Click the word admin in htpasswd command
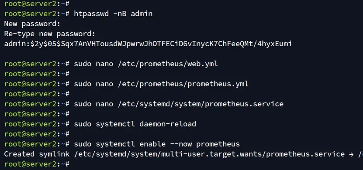 point(142,14)
